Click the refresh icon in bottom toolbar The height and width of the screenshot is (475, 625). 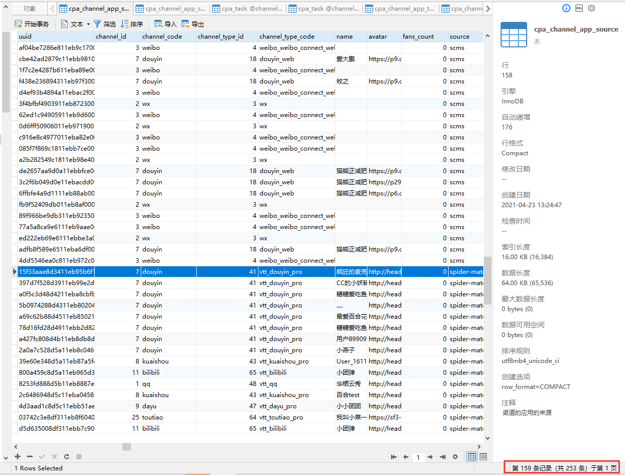coord(66,457)
